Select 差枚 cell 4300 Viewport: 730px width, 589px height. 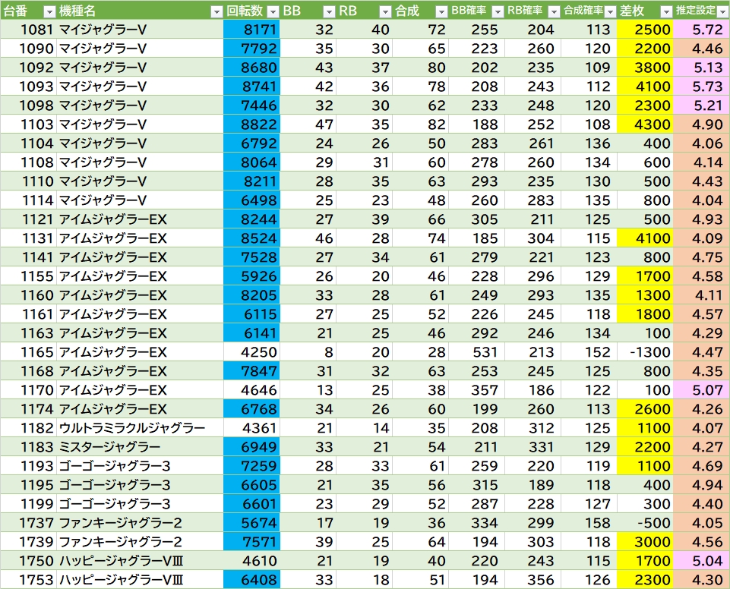645,124
